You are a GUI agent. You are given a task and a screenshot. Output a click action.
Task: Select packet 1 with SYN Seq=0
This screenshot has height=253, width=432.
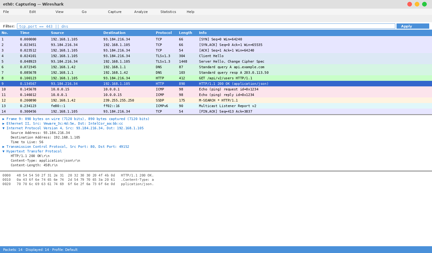tap(216, 39)
